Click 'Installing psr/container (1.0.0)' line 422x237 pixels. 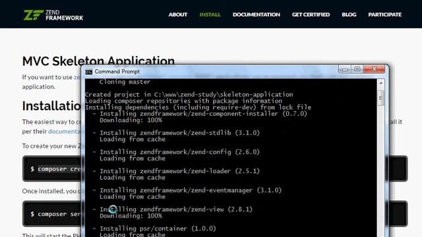point(158,228)
